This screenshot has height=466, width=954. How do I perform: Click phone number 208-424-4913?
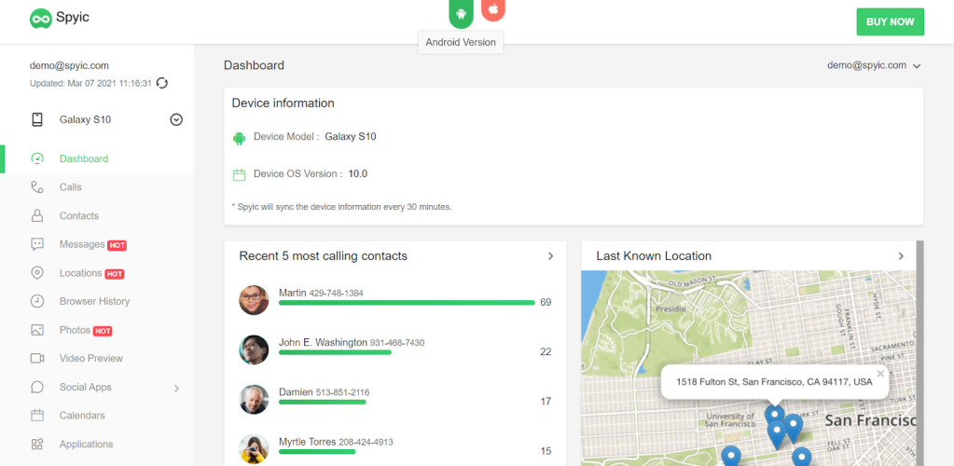(x=366, y=443)
